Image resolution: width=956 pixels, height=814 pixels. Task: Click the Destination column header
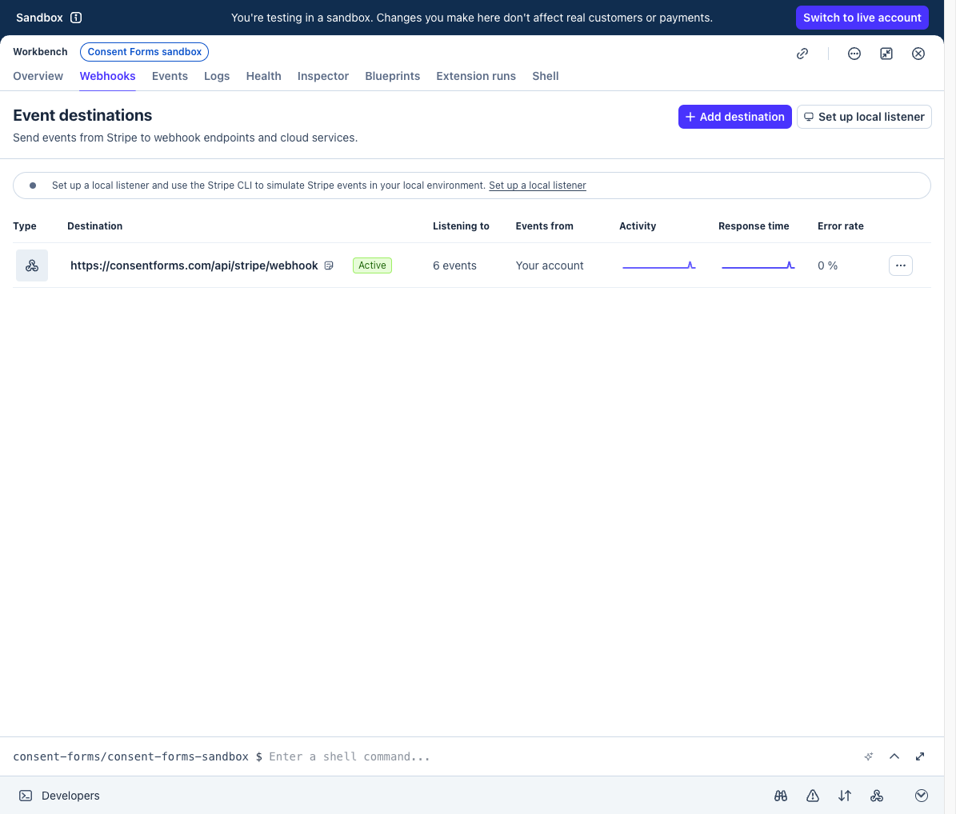[94, 226]
